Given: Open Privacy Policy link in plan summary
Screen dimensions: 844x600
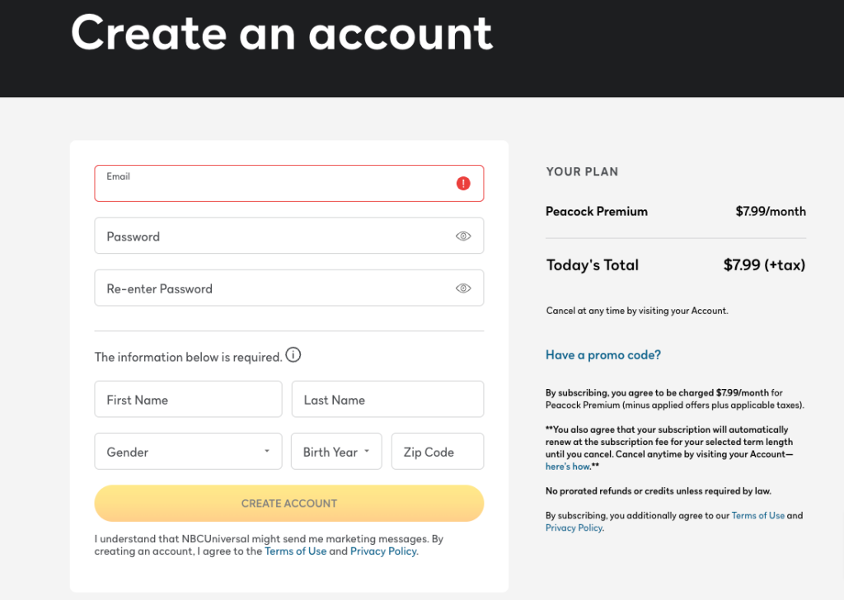Looking at the screenshot, I should click(x=574, y=528).
